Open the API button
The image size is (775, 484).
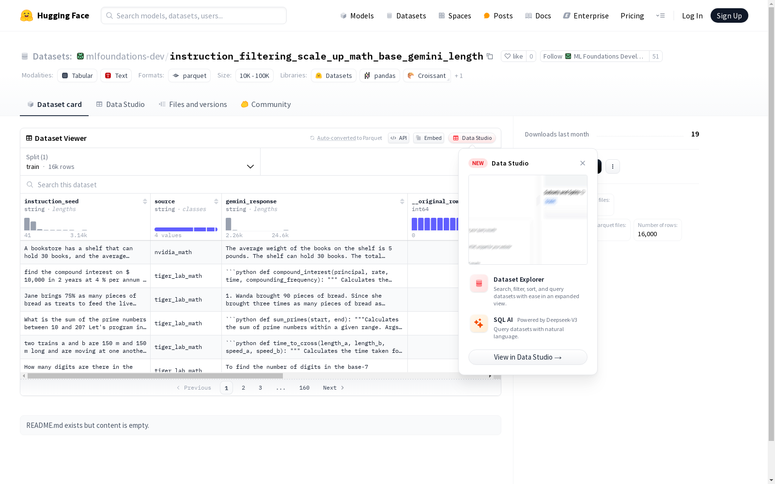coord(399,138)
